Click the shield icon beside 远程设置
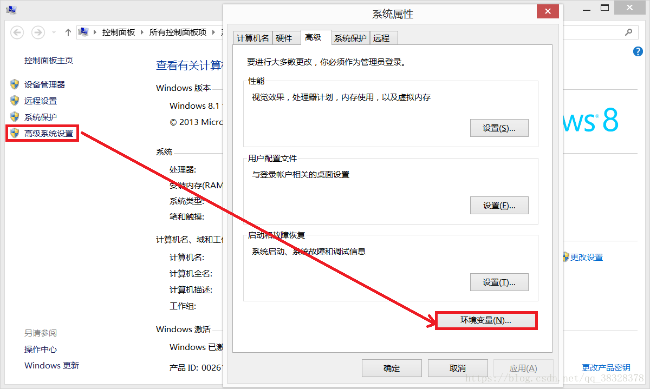650x389 pixels. point(15,101)
